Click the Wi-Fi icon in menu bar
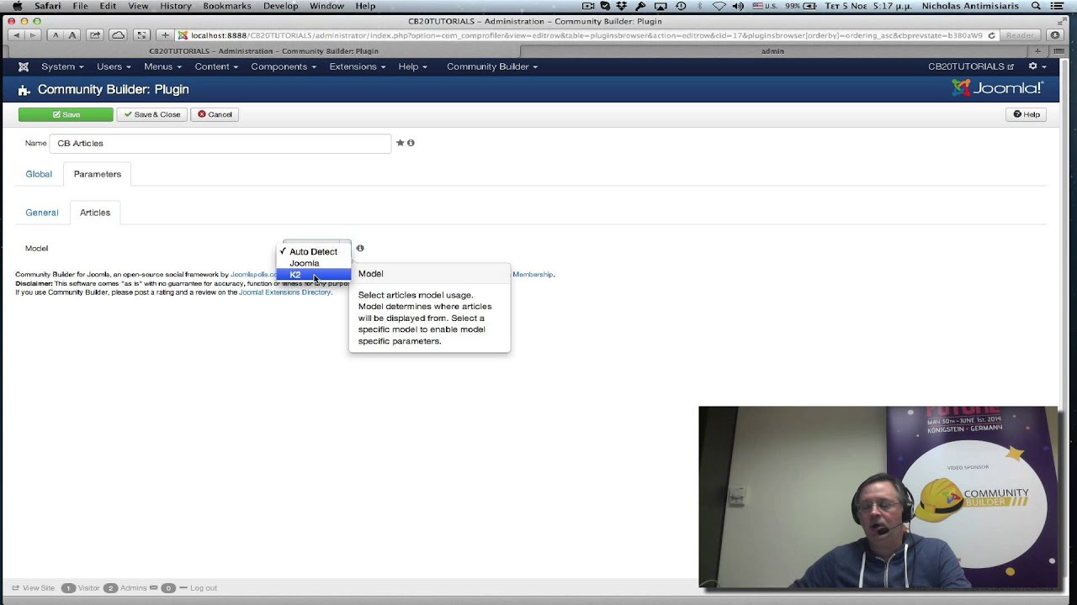This screenshot has height=605, width=1077. pos(719,6)
